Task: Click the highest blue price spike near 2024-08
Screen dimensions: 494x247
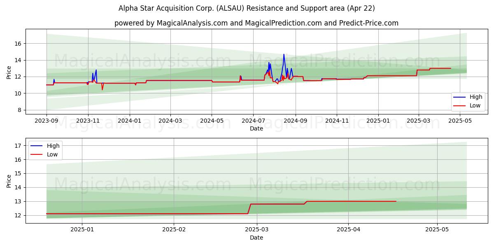Action: pyautogui.click(x=284, y=55)
